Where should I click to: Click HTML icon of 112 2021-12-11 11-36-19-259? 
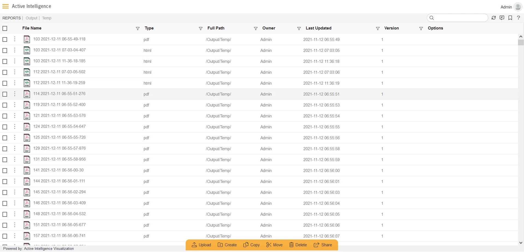point(27,83)
